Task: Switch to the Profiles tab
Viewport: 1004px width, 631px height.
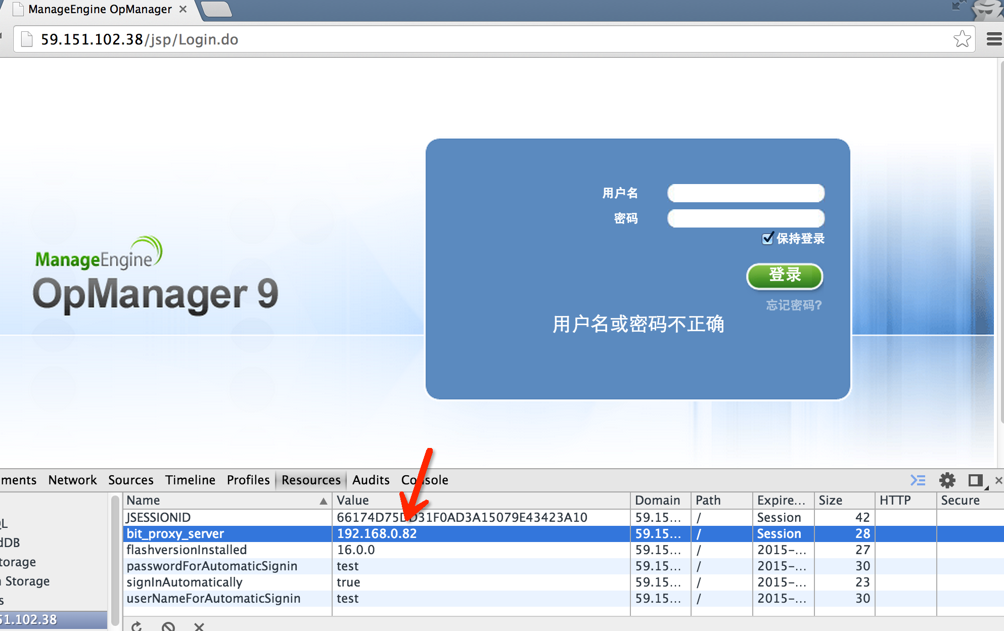Action: (248, 480)
